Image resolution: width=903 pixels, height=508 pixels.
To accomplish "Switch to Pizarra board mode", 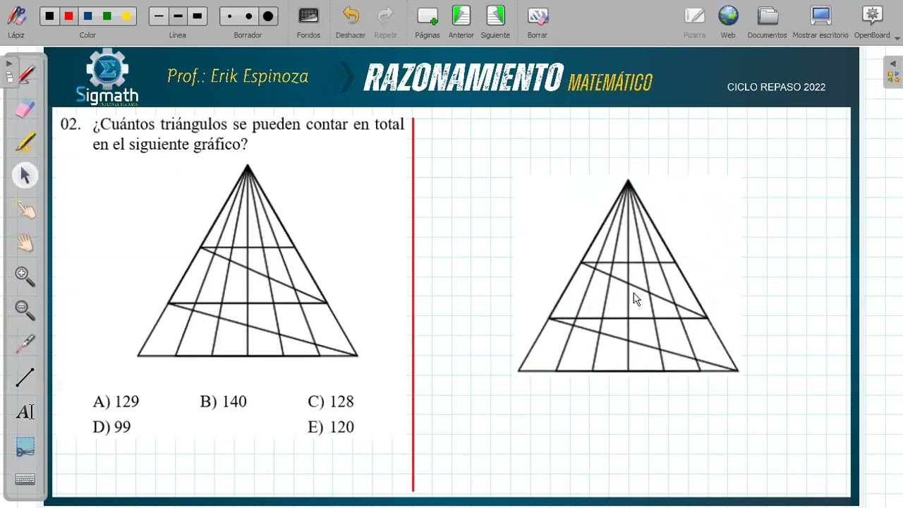I will click(694, 21).
